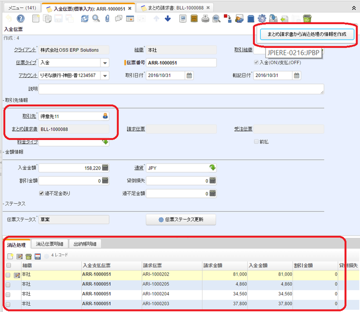
Task: Click the business partner lookup icon in 取引先
Action: click(105, 116)
